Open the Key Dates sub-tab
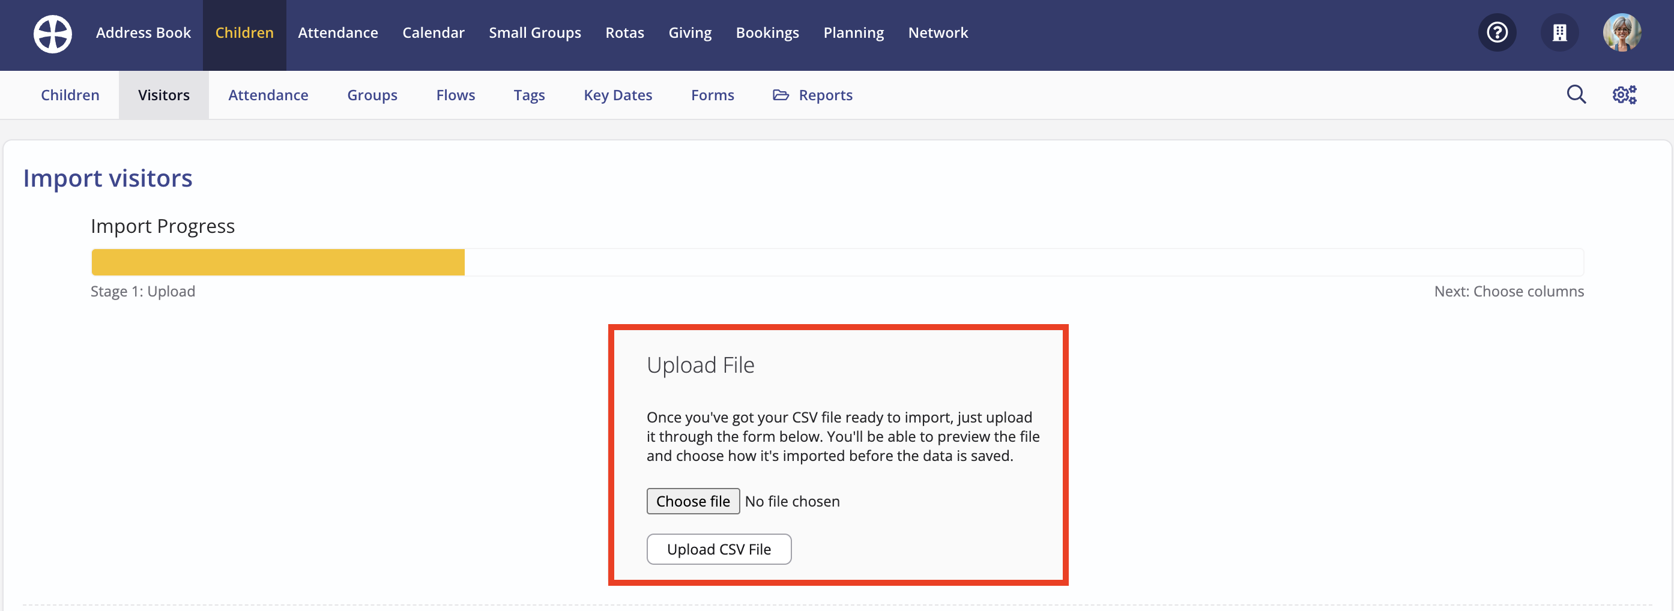This screenshot has width=1674, height=611. point(618,95)
